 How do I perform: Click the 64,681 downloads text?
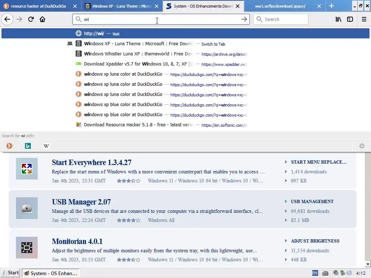(x=310, y=211)
